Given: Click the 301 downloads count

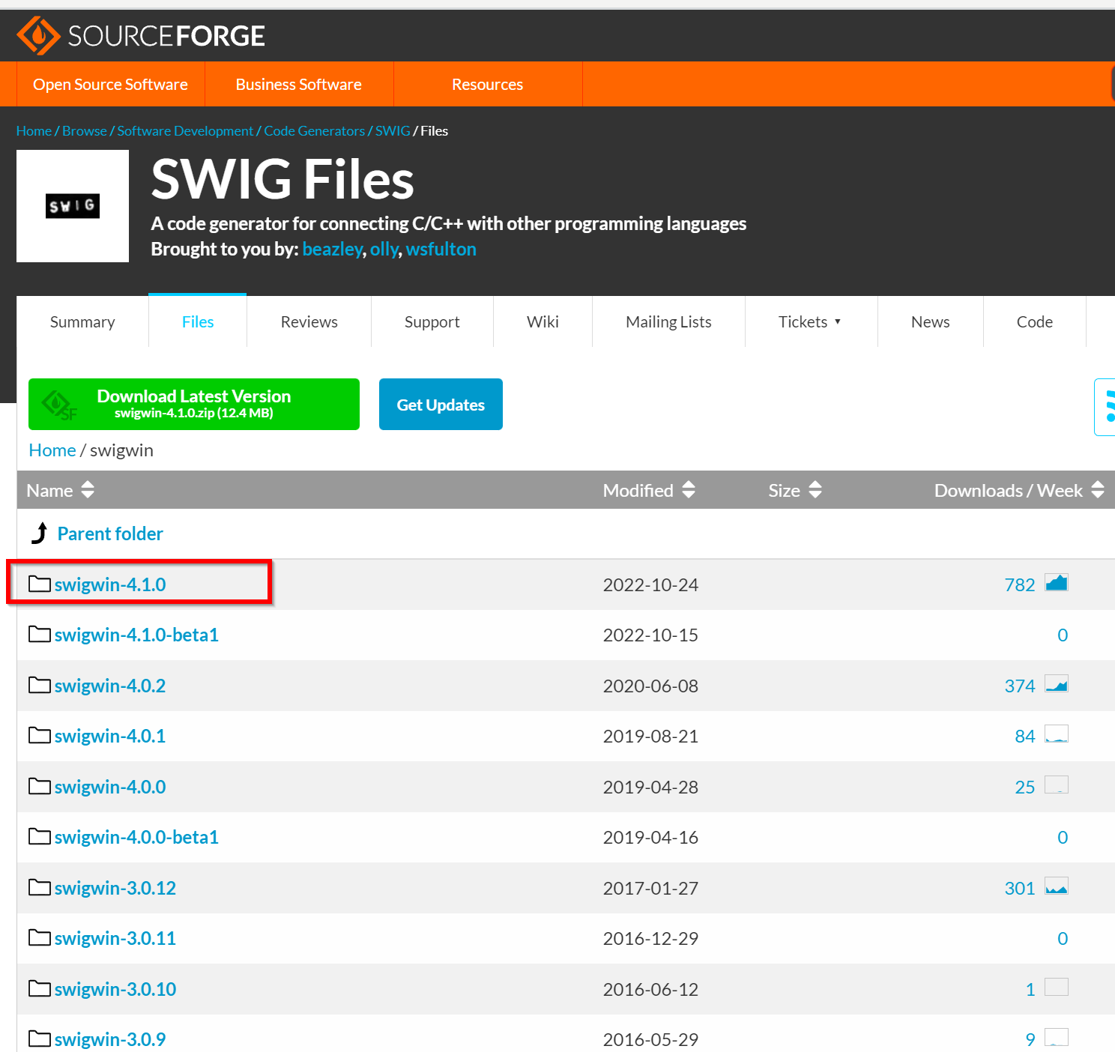Looking at the screenshot, I should 1020,888.
